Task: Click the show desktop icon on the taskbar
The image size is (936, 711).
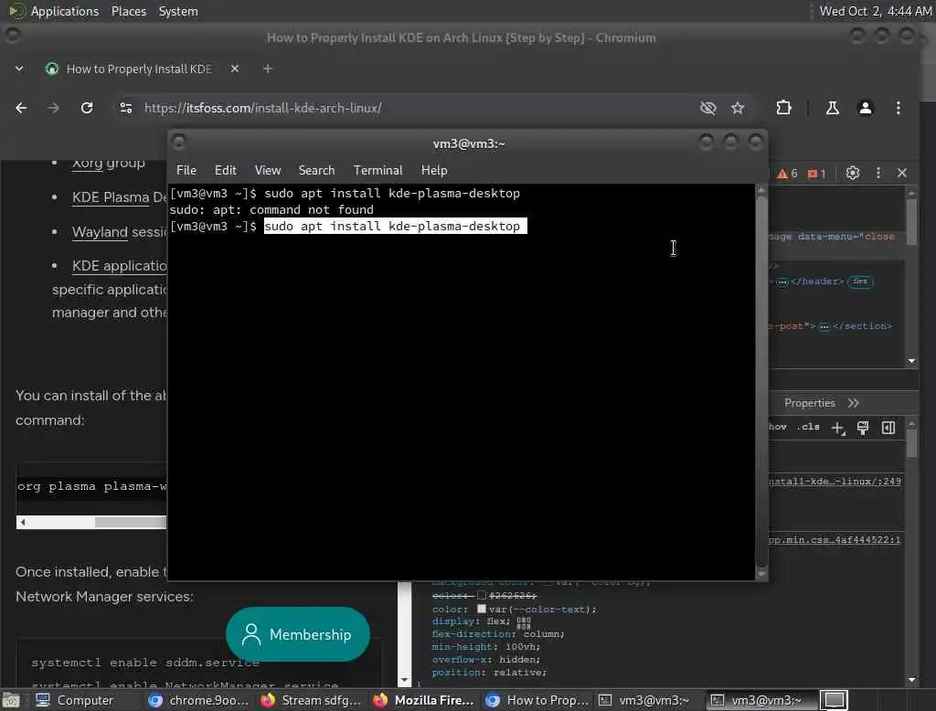Action: click(11, 700)
